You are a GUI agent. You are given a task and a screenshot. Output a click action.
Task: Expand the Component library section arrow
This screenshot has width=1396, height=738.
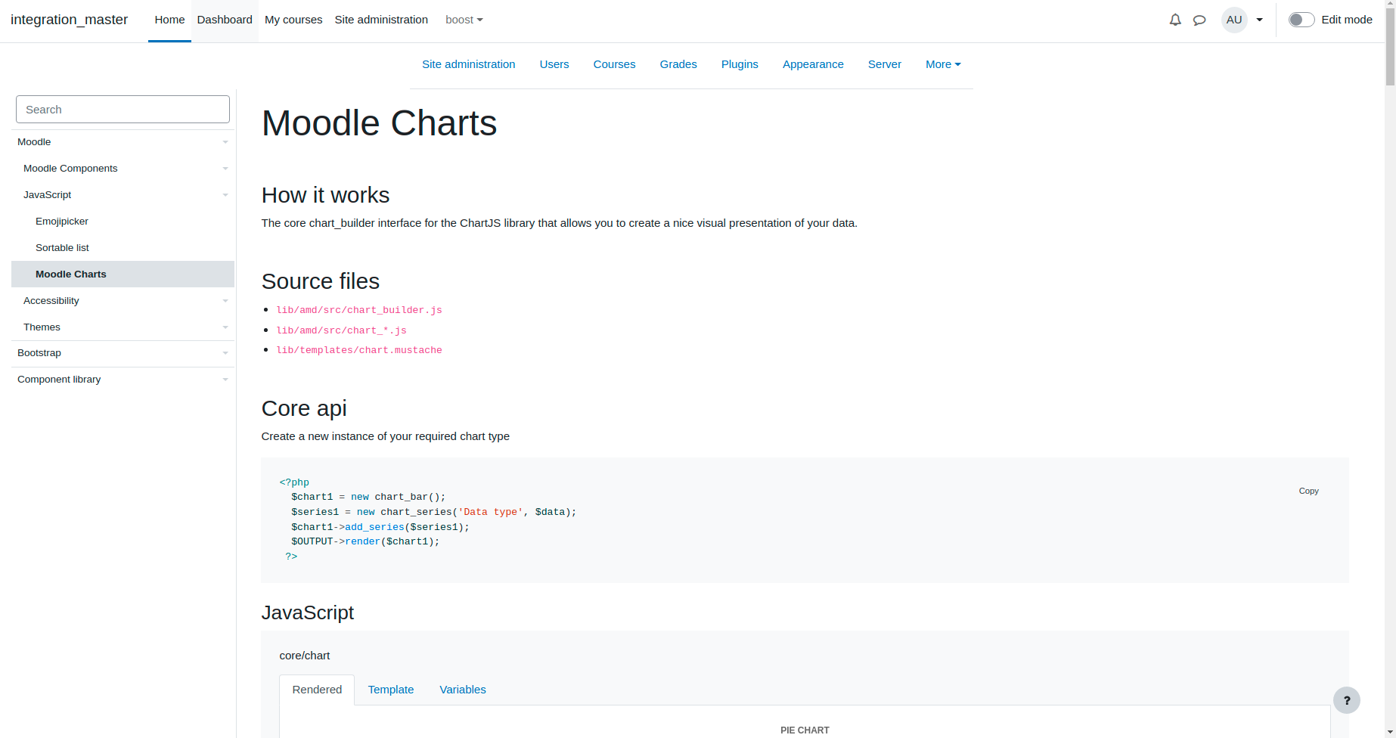pos(225,380)
